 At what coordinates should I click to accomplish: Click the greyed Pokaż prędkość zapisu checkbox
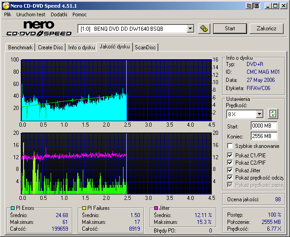coord(230,185)
